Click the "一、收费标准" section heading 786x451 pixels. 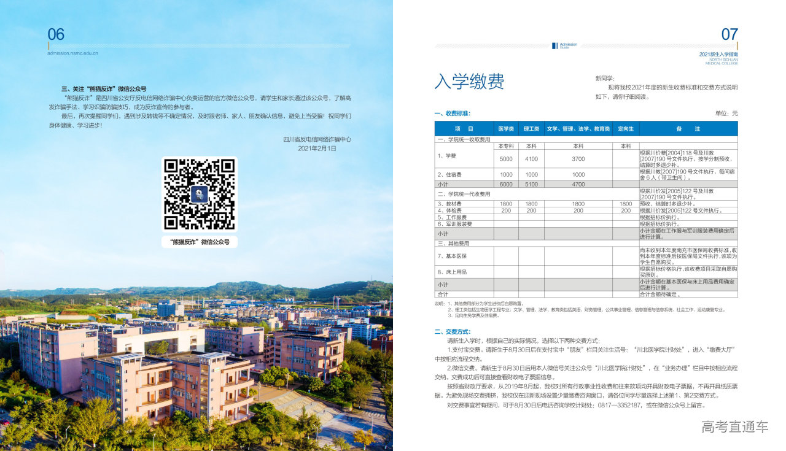(453, 114)
